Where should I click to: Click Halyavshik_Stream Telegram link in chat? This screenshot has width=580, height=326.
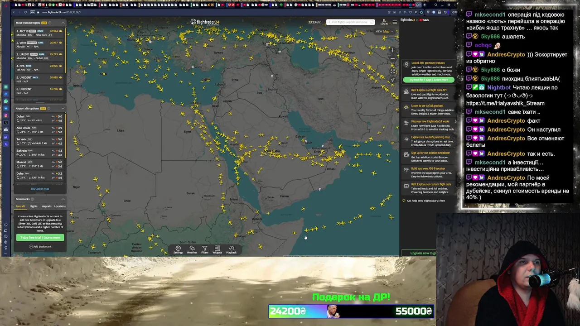[x=505, y=103]
